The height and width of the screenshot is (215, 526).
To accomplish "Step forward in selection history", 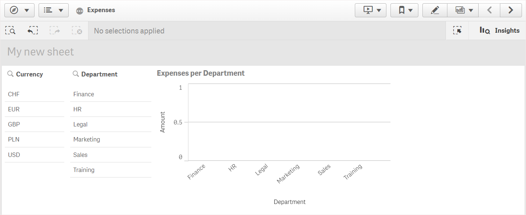I will pyautogui.click(x=55, y=30).
